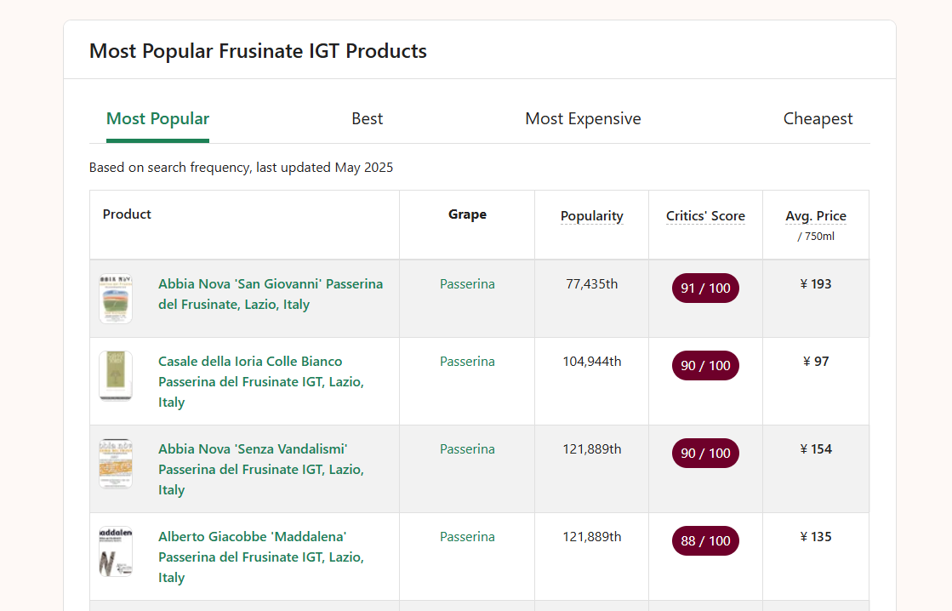
Task: Click the Abbia Nova San Giovanni bottle thumbnail
Action: [x=116, y=299]
